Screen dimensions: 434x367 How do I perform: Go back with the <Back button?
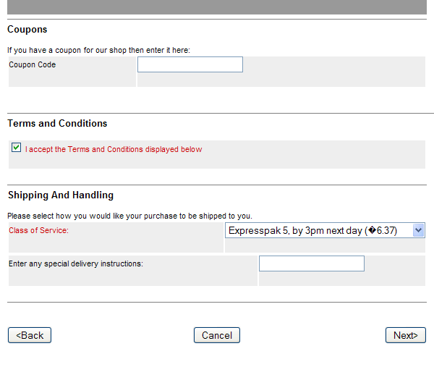30,335
